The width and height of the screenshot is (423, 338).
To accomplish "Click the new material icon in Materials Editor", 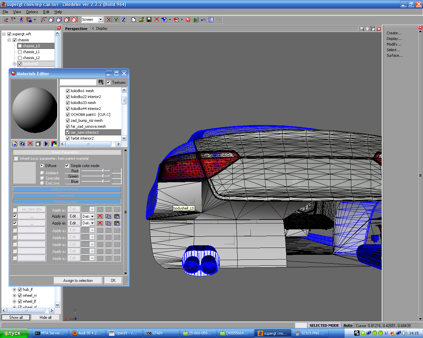I will (14, 144).
